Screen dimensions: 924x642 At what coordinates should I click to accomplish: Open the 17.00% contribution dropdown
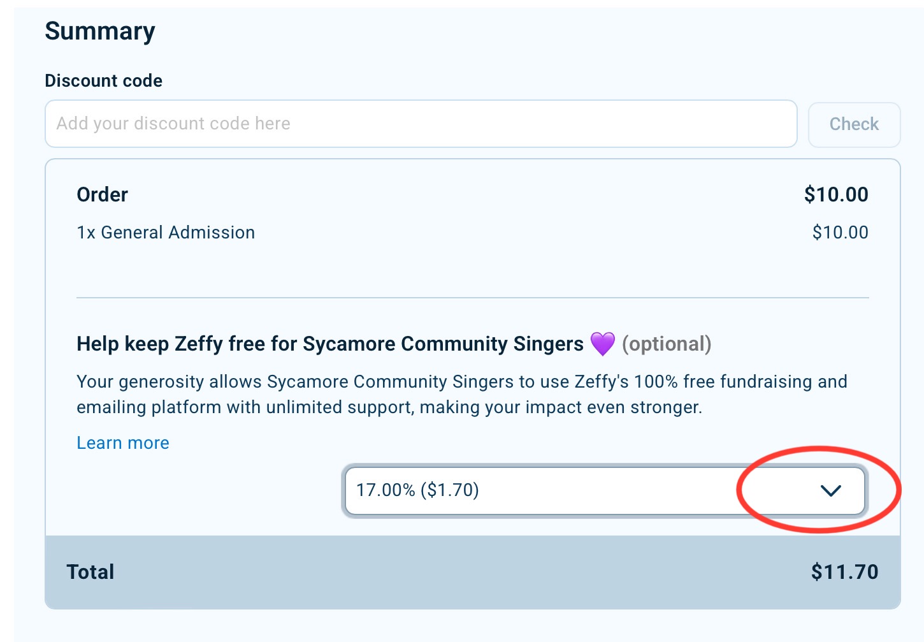(x=605, y=490)
